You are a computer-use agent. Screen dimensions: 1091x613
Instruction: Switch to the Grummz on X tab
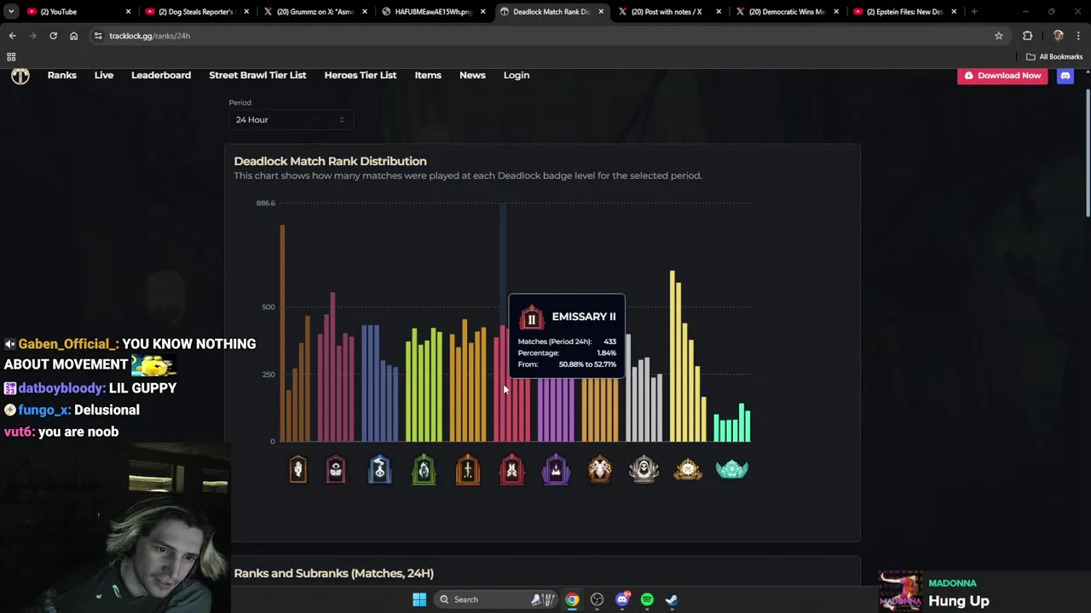(x=315, y=12)
